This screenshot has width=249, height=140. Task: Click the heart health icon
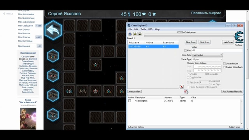[144, 14]
